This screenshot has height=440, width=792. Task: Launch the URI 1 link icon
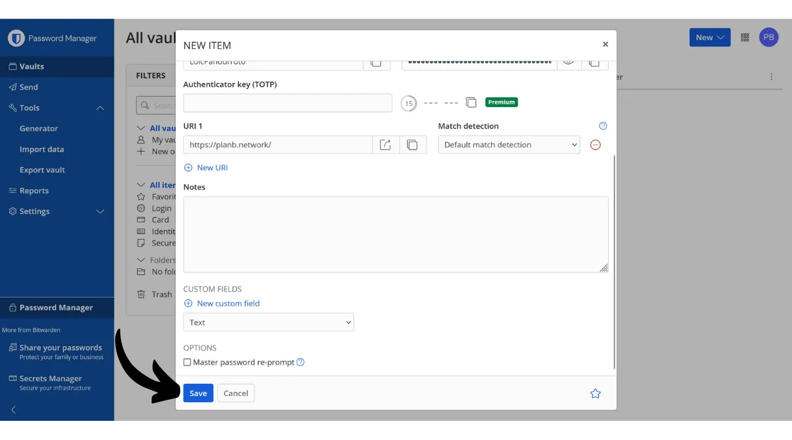385,145
